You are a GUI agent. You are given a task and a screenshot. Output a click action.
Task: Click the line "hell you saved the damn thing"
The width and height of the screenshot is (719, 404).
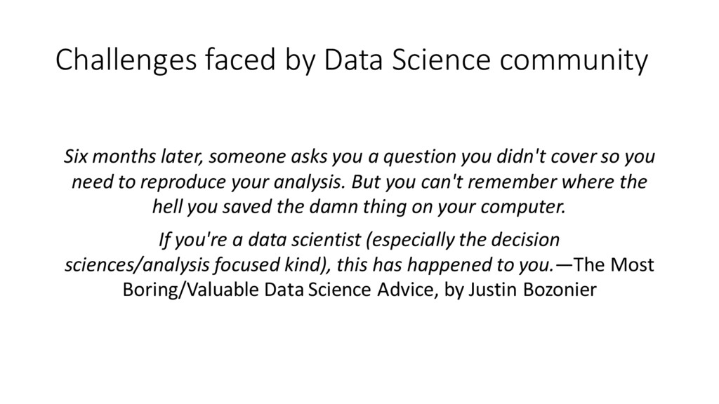pyautogui.click(x=359, y=207)
